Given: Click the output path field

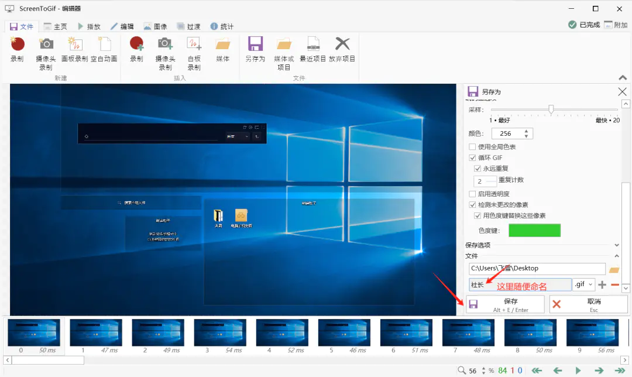Looking at the screenshot, I should [x=537, y=269].
